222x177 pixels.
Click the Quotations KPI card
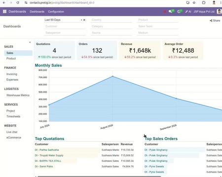(55, 51)
